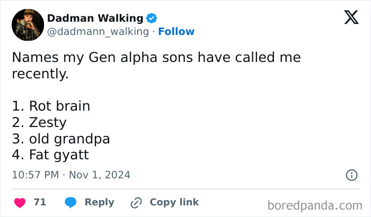Click the Dadman Walking display name
Image resolution: width=371 pixels, height=217 pixels.
coord(95,18)
